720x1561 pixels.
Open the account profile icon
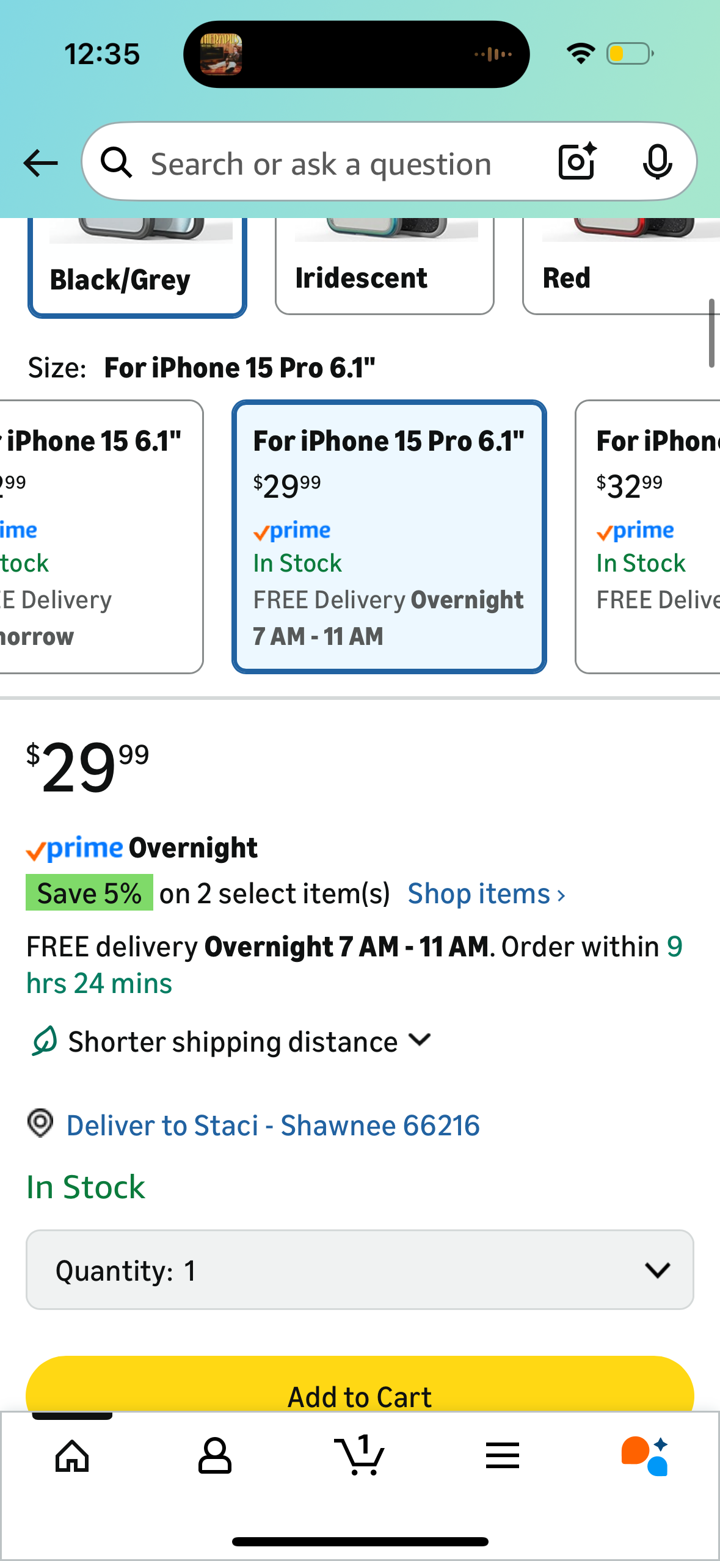pos(215,1455)
